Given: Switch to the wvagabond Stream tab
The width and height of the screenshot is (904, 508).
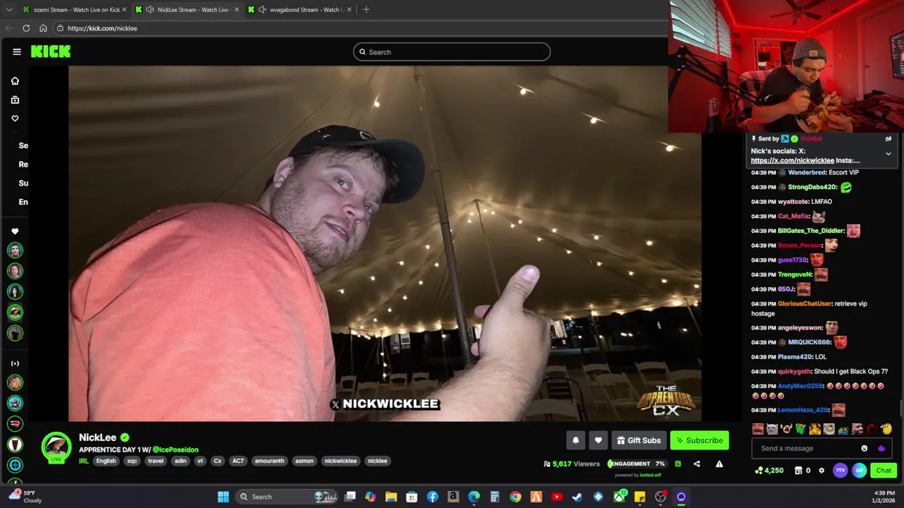Looking at the screenshot, I should pos(300,9).
